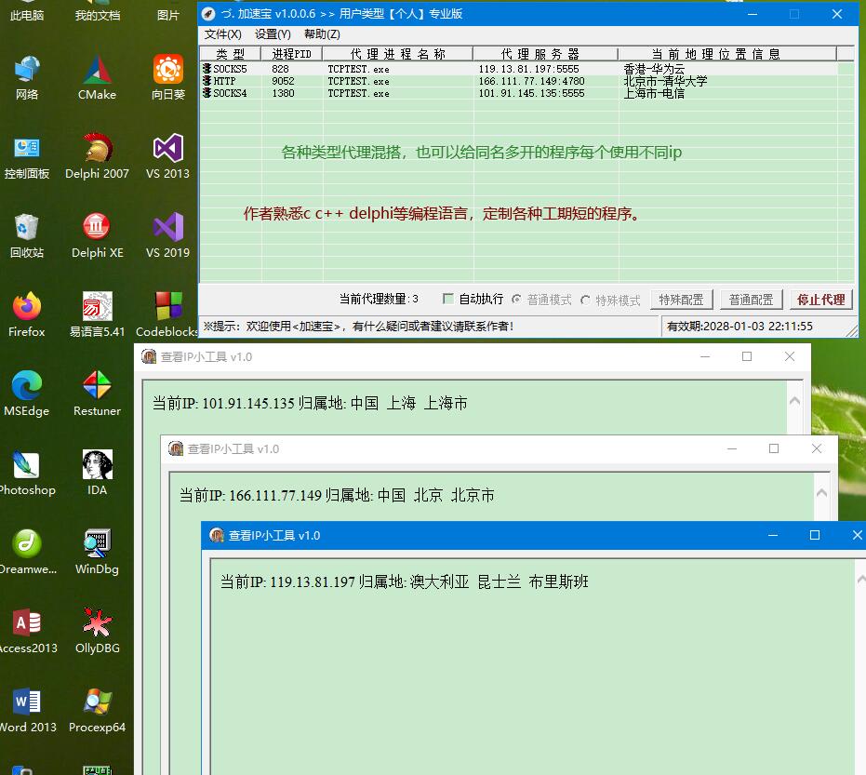The image size is (866, 775).
Task: Click the SOCKS4 row proxy icon
Action: pos(207,93)
